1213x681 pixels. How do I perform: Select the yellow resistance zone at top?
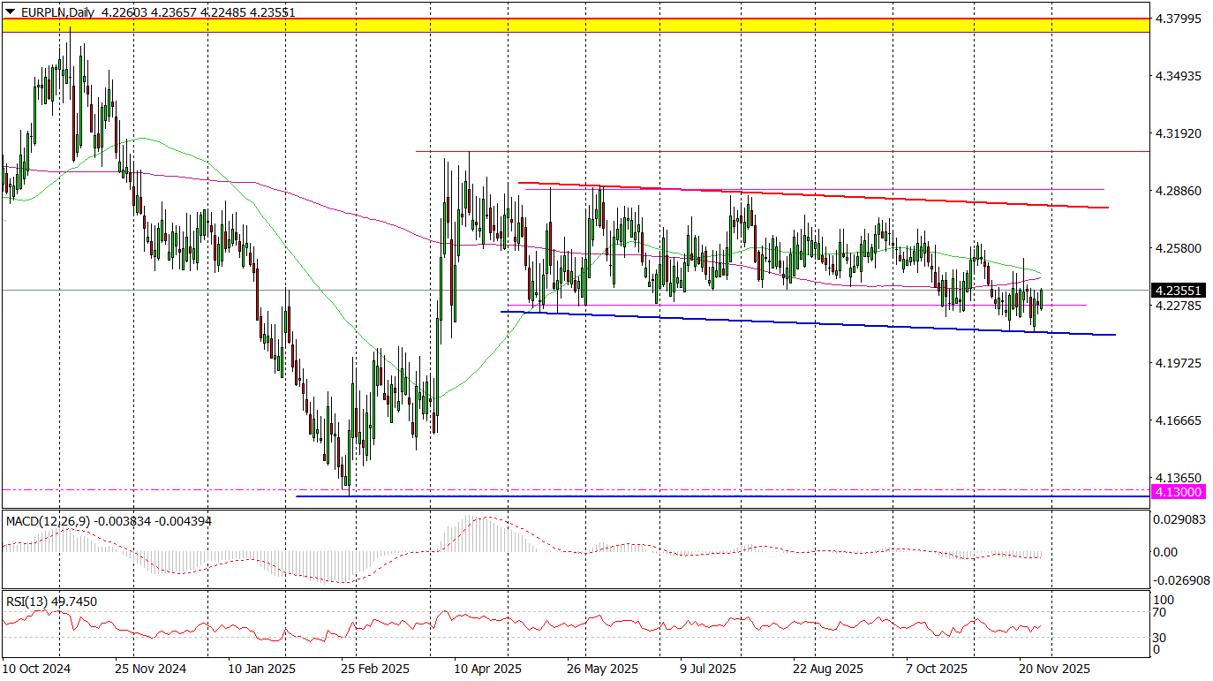click(574, 25)
